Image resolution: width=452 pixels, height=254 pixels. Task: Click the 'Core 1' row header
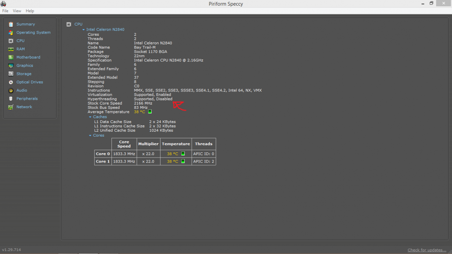click(103, 161)
